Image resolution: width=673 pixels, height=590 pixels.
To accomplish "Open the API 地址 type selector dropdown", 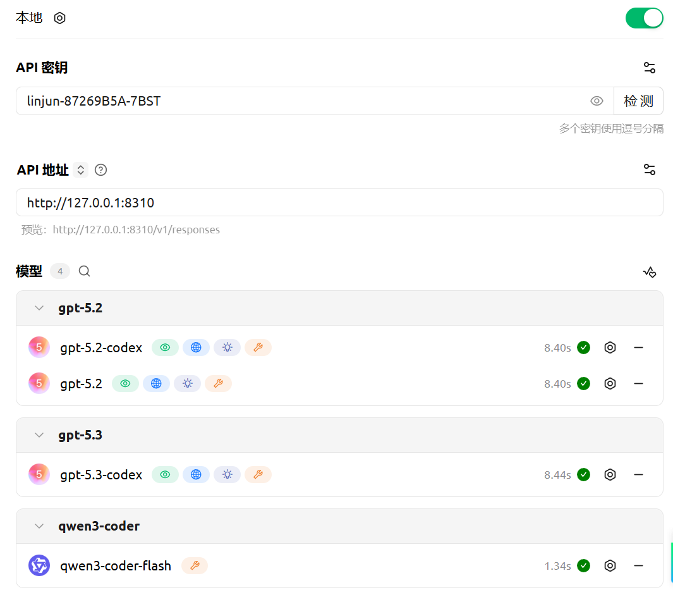I will (80, 170).
